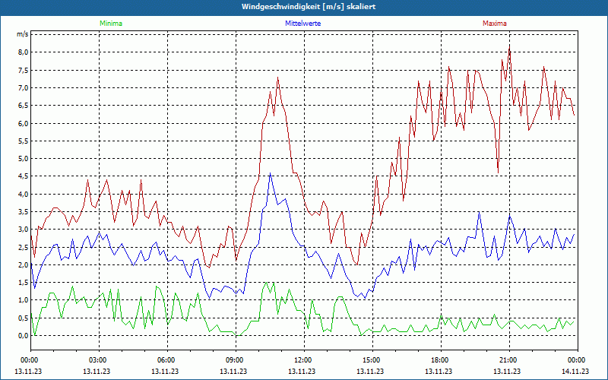Viewport: 608px width, 380px height.
Task: Click the 1,5 y-axis label
Action: click(24, 283)
